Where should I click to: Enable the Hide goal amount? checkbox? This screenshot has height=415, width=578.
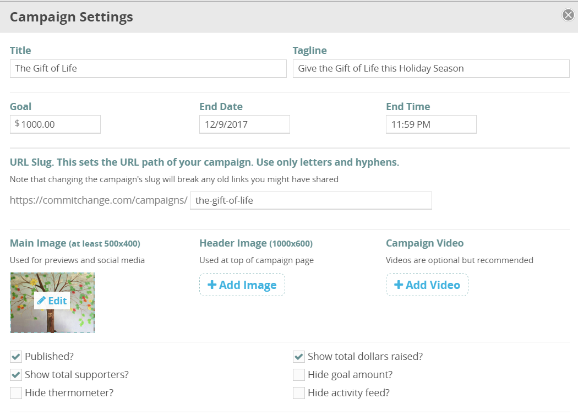pyautogui.click(x=299, y=375)
